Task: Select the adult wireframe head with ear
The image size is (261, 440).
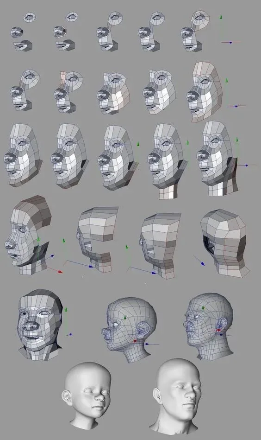Action: point(209,326)
